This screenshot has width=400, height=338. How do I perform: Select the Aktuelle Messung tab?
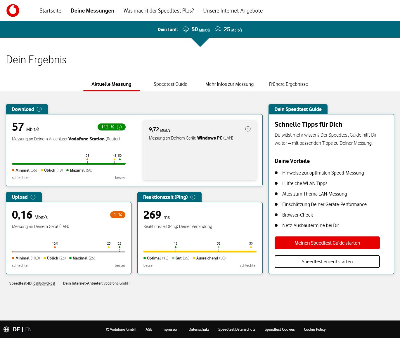111,84
